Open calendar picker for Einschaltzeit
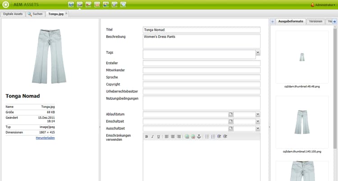This screenshot has height=181, width=338. tap(231, 121)
